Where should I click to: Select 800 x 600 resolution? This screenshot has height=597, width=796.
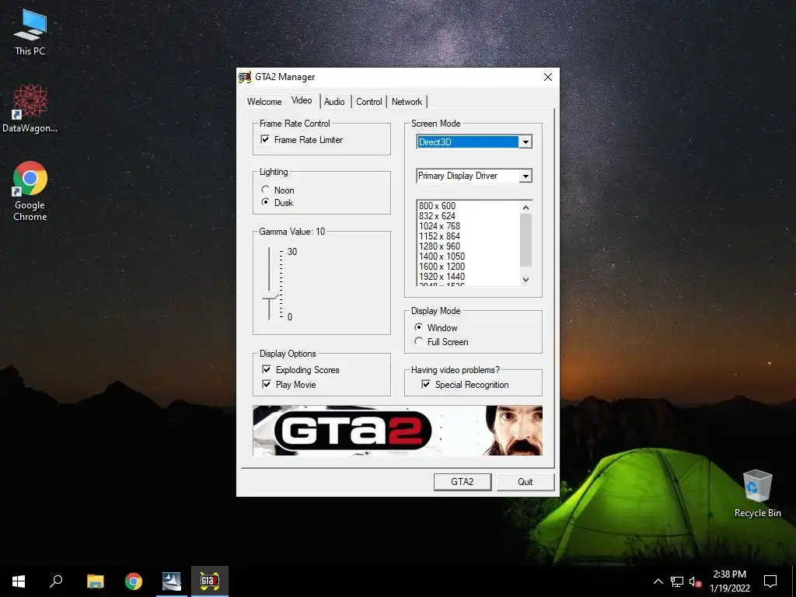(x=437, y=205)
